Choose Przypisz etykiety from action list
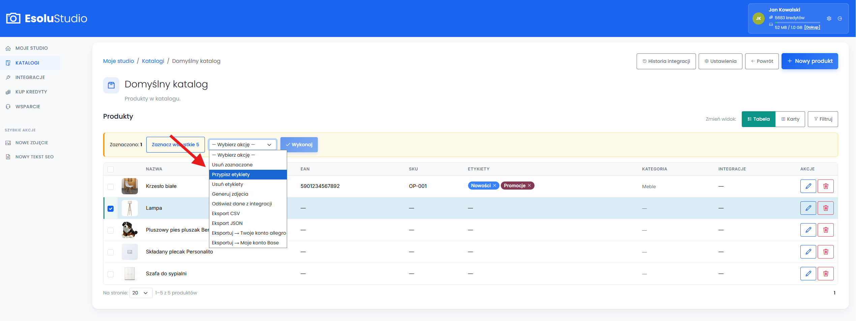The height and width of the screenshot is (321, 856). coord(248,174)
